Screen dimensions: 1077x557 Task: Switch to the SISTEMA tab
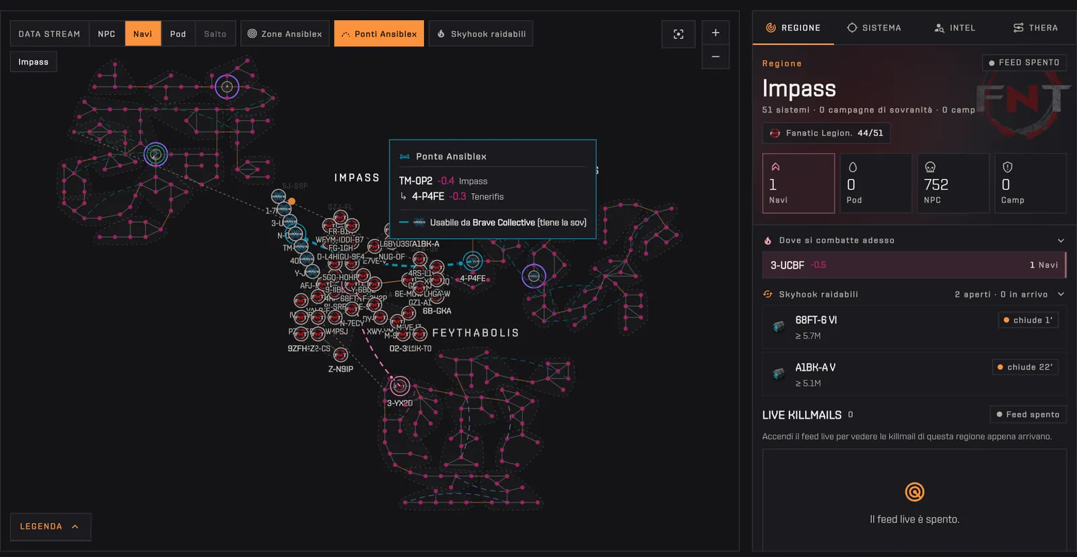pyautogui.click(x=874, y=28)
